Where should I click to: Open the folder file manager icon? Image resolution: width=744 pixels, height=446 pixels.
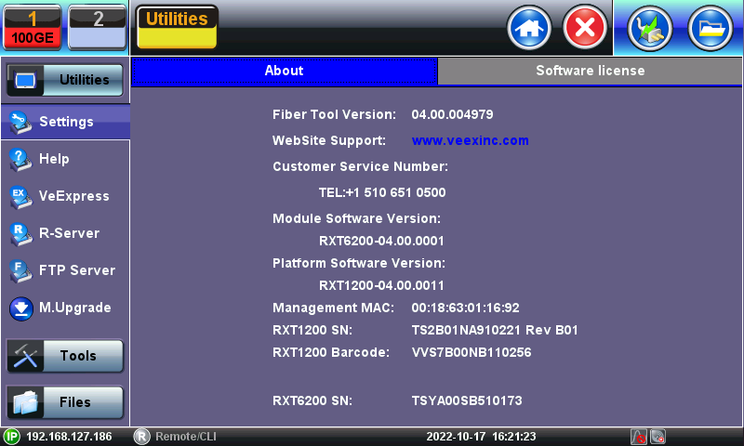[x=711, y=29]
